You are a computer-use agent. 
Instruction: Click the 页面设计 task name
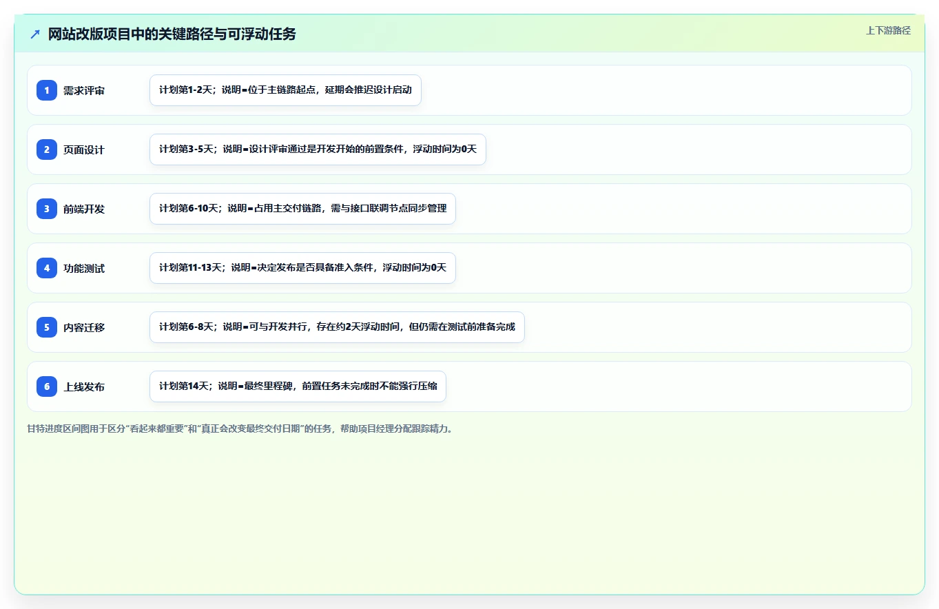point(84,149)
